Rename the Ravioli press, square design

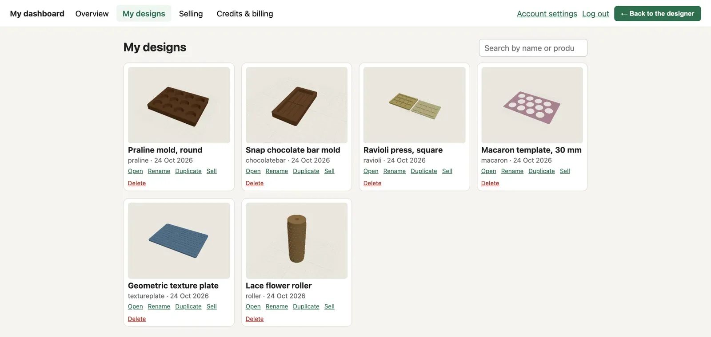[x=395, y=171]
